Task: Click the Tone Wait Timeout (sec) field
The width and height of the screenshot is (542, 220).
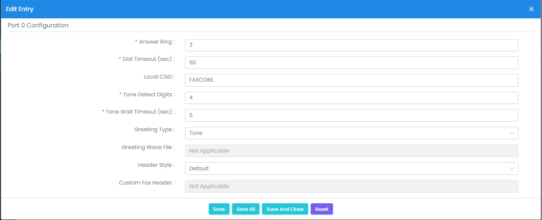Action: (351, 116)
